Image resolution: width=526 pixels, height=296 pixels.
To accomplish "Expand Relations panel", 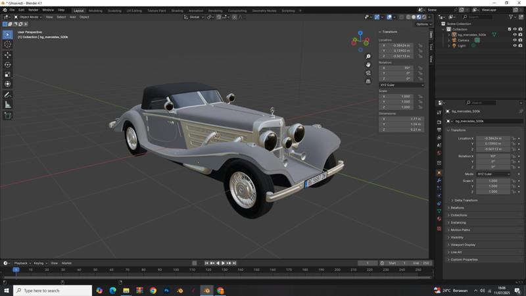I will 457,208.
